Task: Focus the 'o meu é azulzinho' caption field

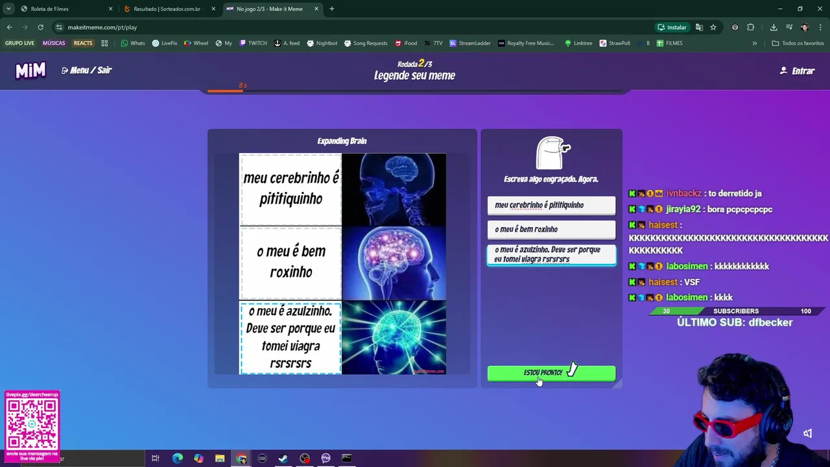Action: point(551,254)
